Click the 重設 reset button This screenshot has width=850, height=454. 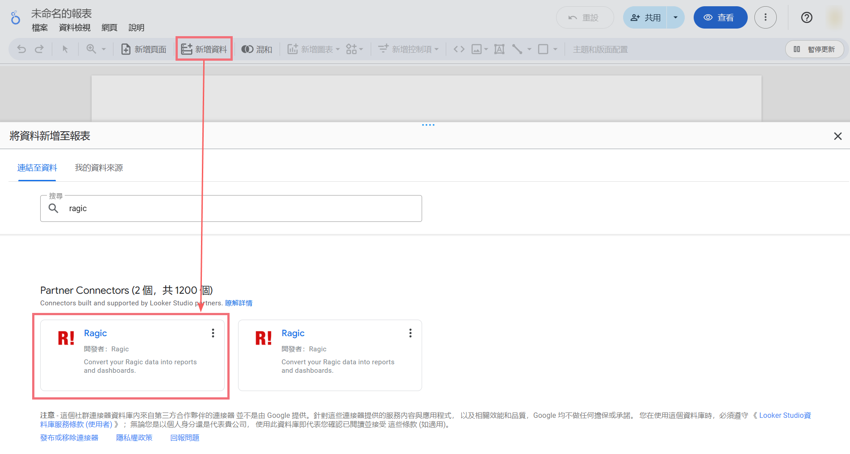click(x=585, y=17)
